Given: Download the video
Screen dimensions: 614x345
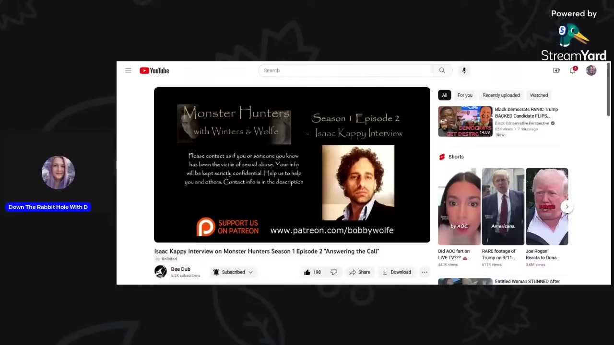Looking at the screenshot, I should tap(397, 272).
